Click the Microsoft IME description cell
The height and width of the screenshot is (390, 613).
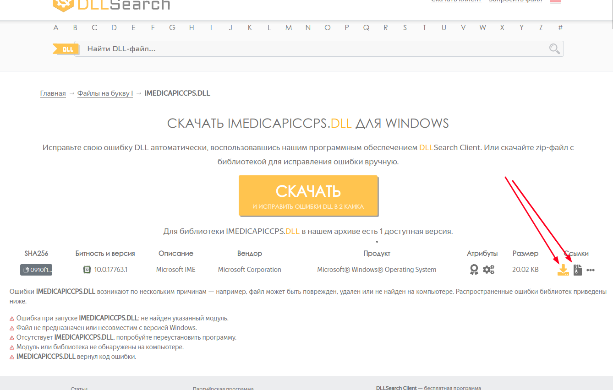176,270
